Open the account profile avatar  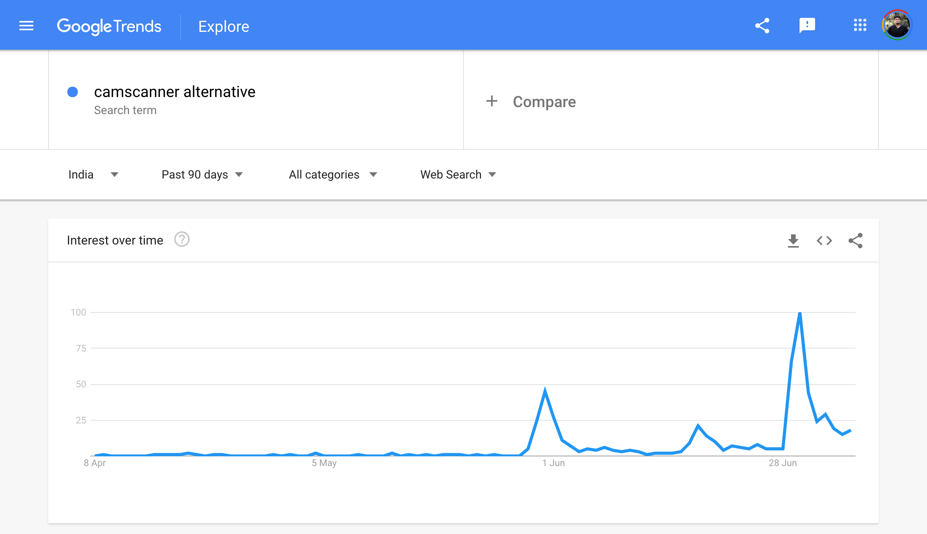897,25
